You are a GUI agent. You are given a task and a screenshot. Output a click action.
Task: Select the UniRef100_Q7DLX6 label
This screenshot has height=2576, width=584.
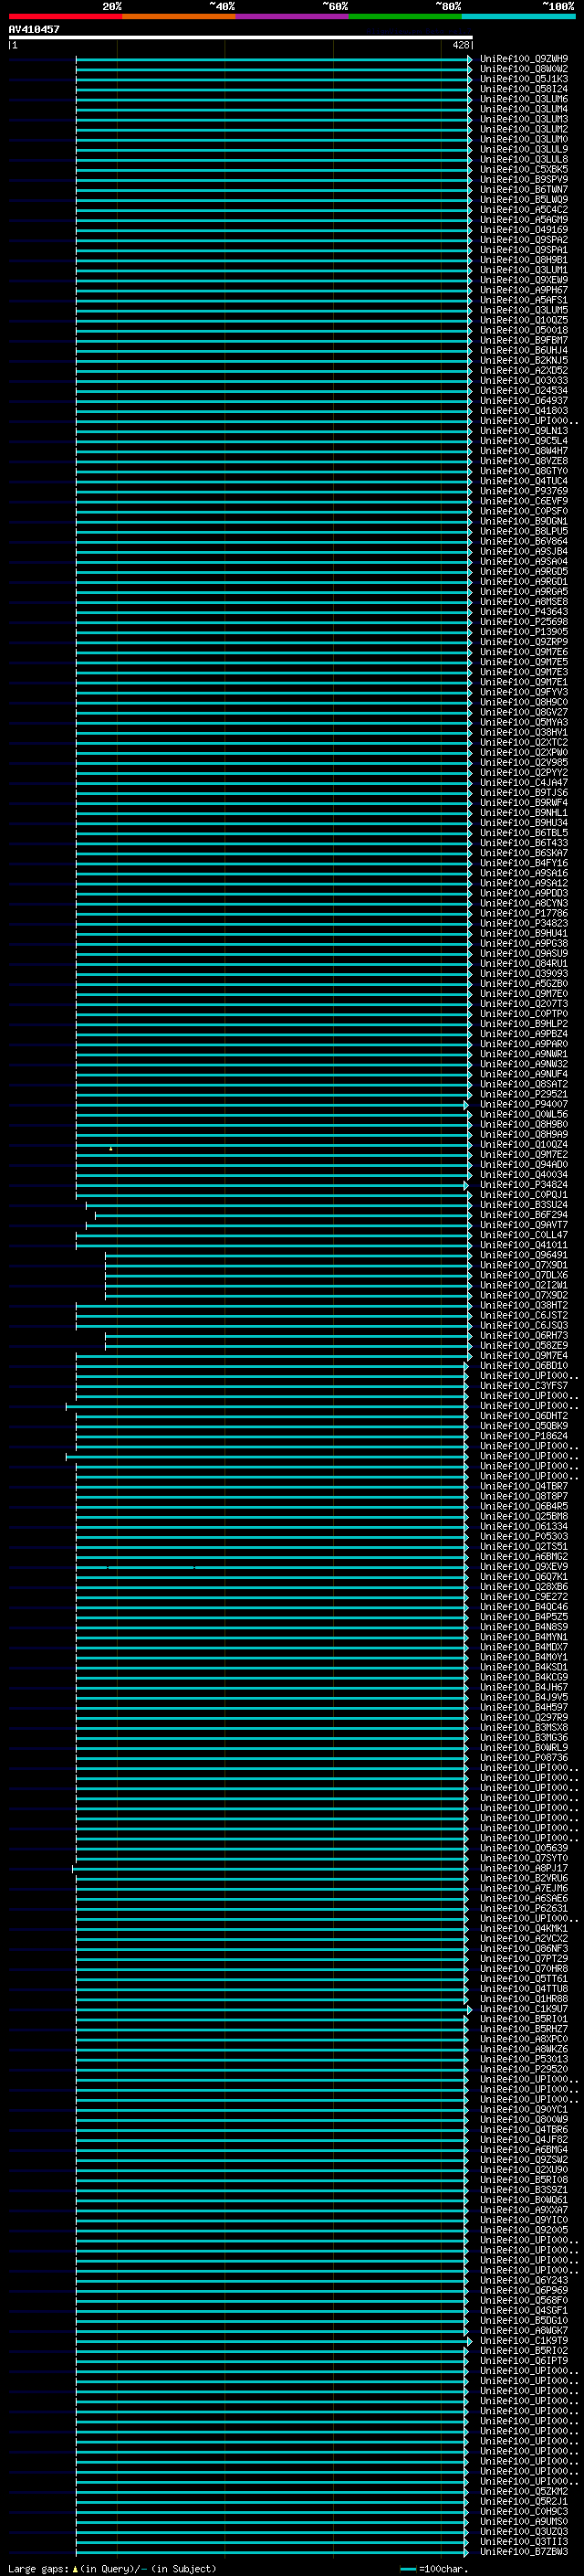pos(524,1275)
